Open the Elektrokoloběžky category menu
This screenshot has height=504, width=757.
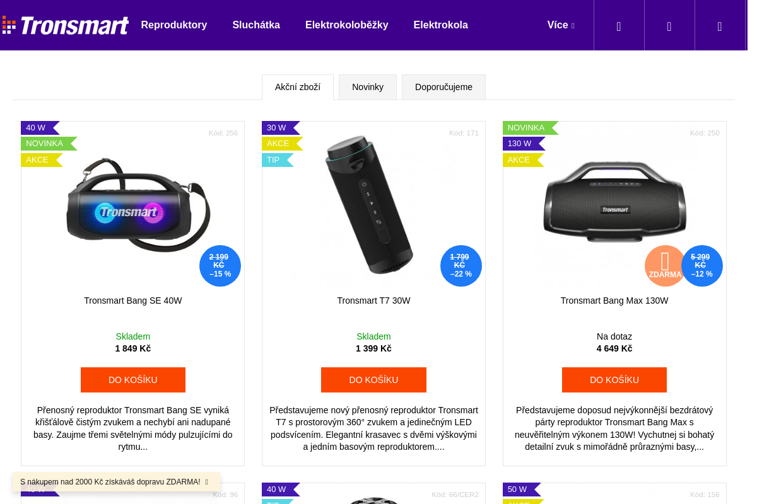[347, 25]
